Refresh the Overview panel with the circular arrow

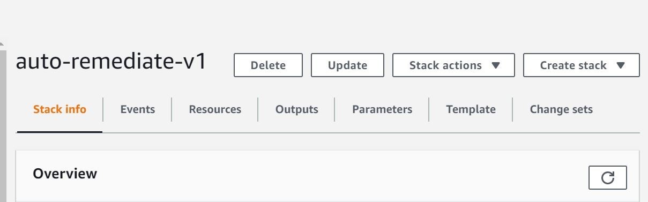coord(607,178)
